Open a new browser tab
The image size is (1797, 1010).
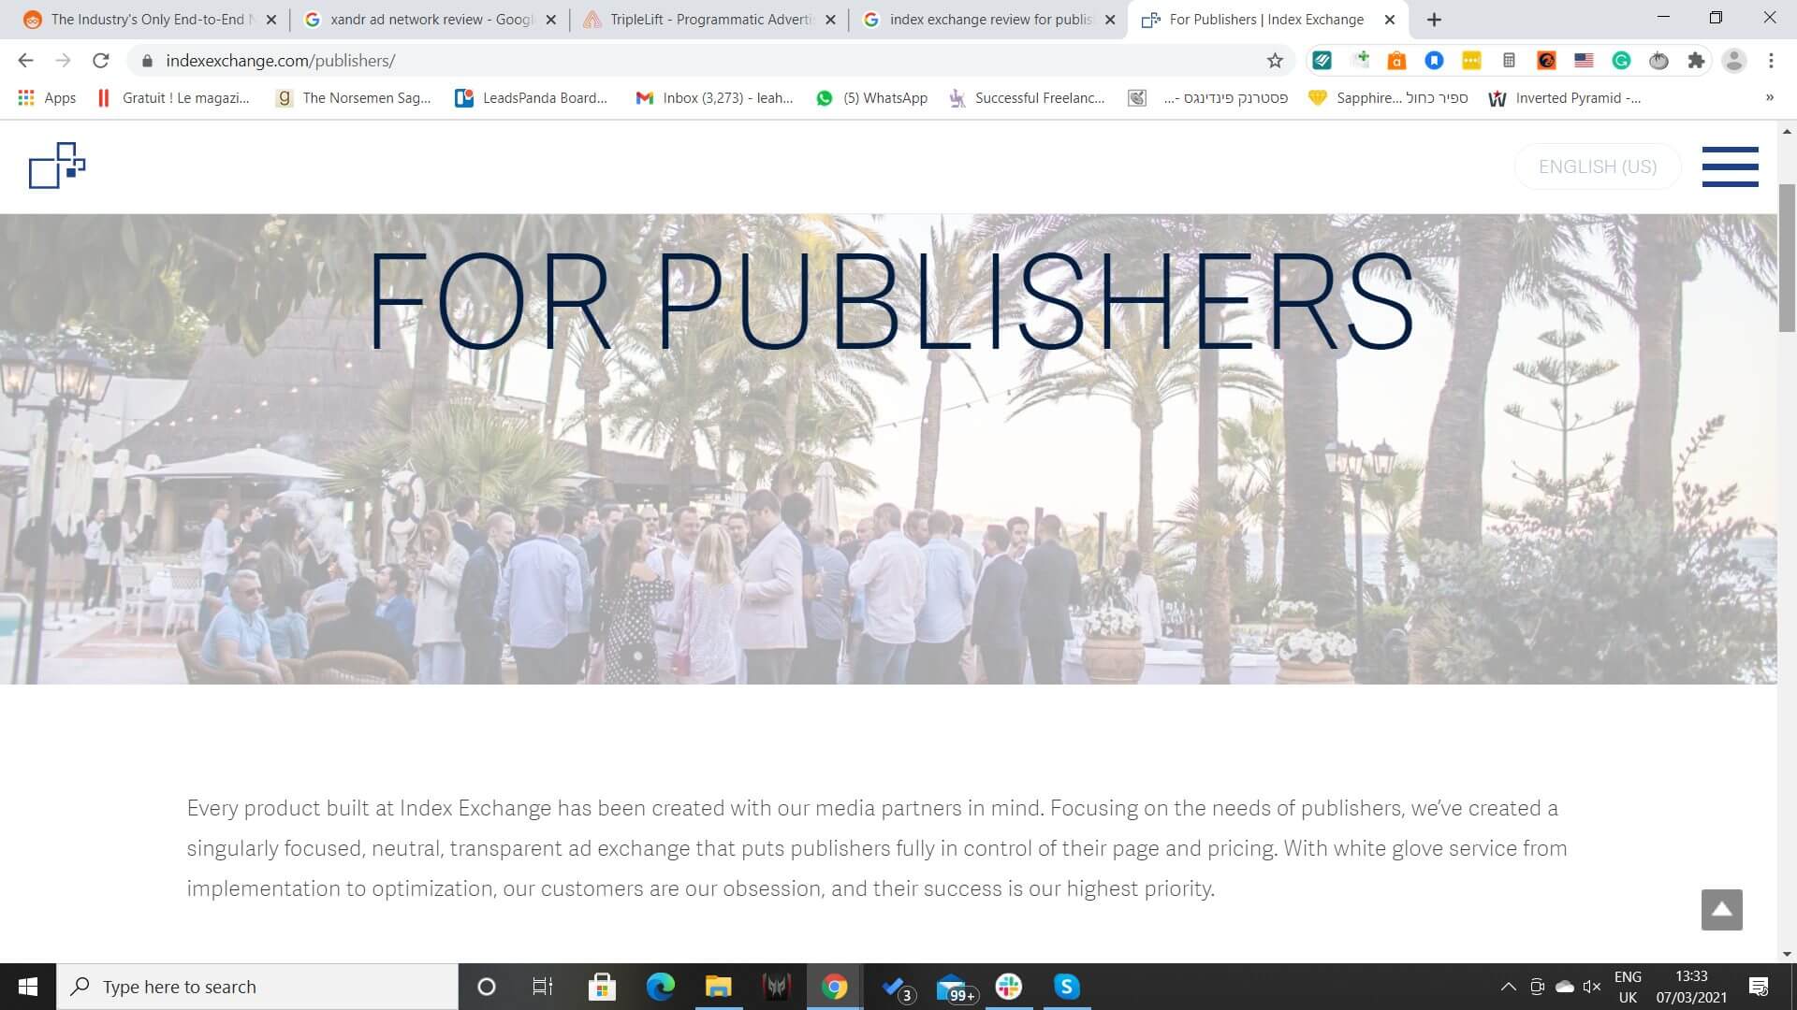click(x=1434, y=19)
